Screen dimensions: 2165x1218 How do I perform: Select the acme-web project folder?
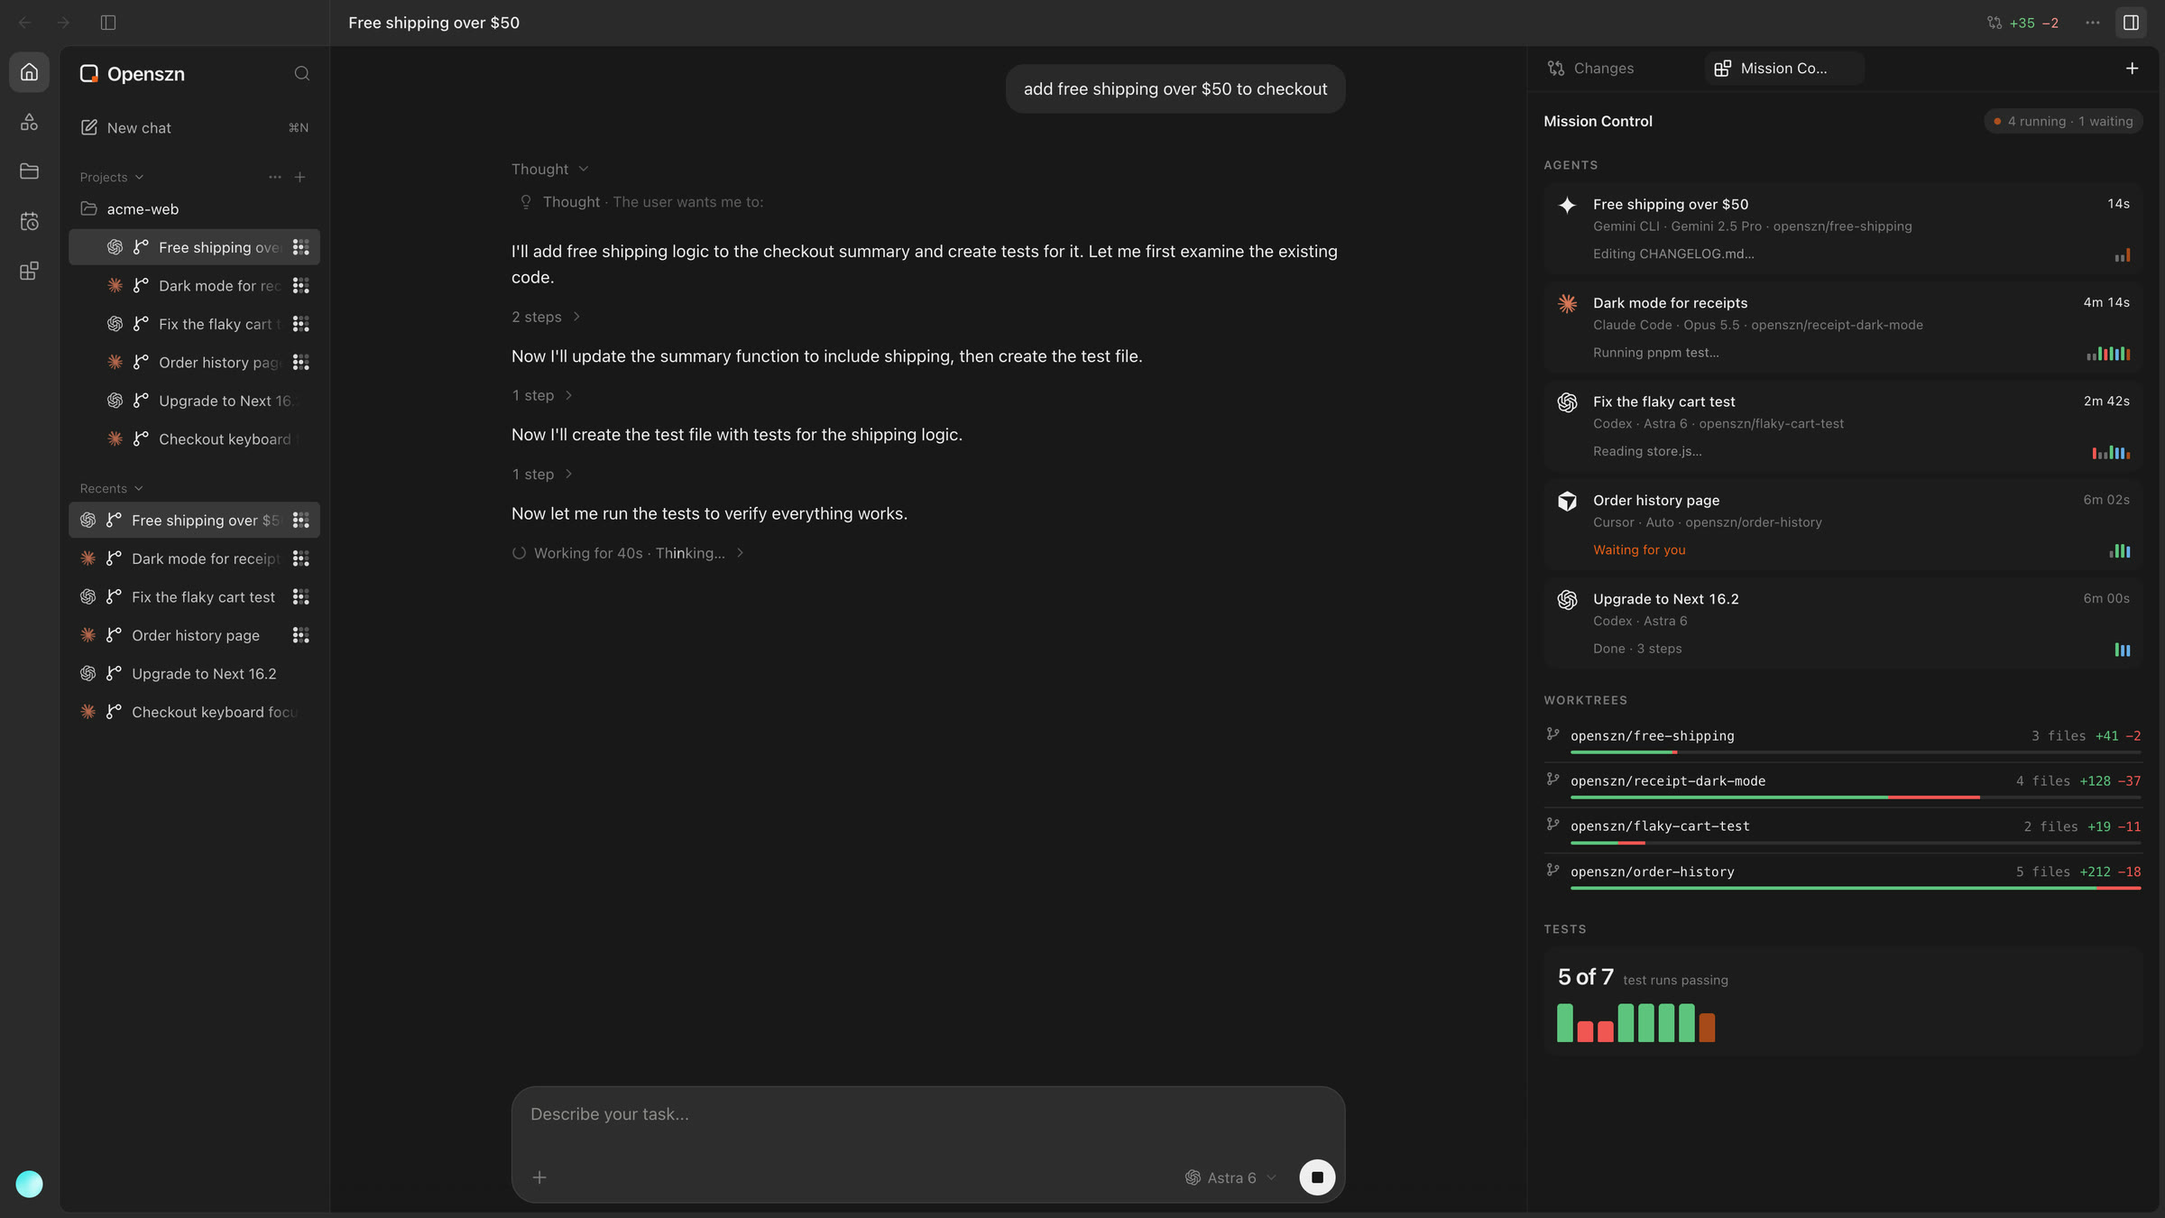tap(194, 209)
